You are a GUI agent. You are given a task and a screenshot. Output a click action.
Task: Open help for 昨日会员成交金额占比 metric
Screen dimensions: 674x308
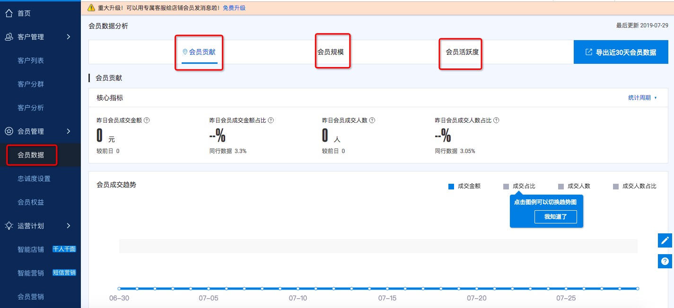coord(271,120)
